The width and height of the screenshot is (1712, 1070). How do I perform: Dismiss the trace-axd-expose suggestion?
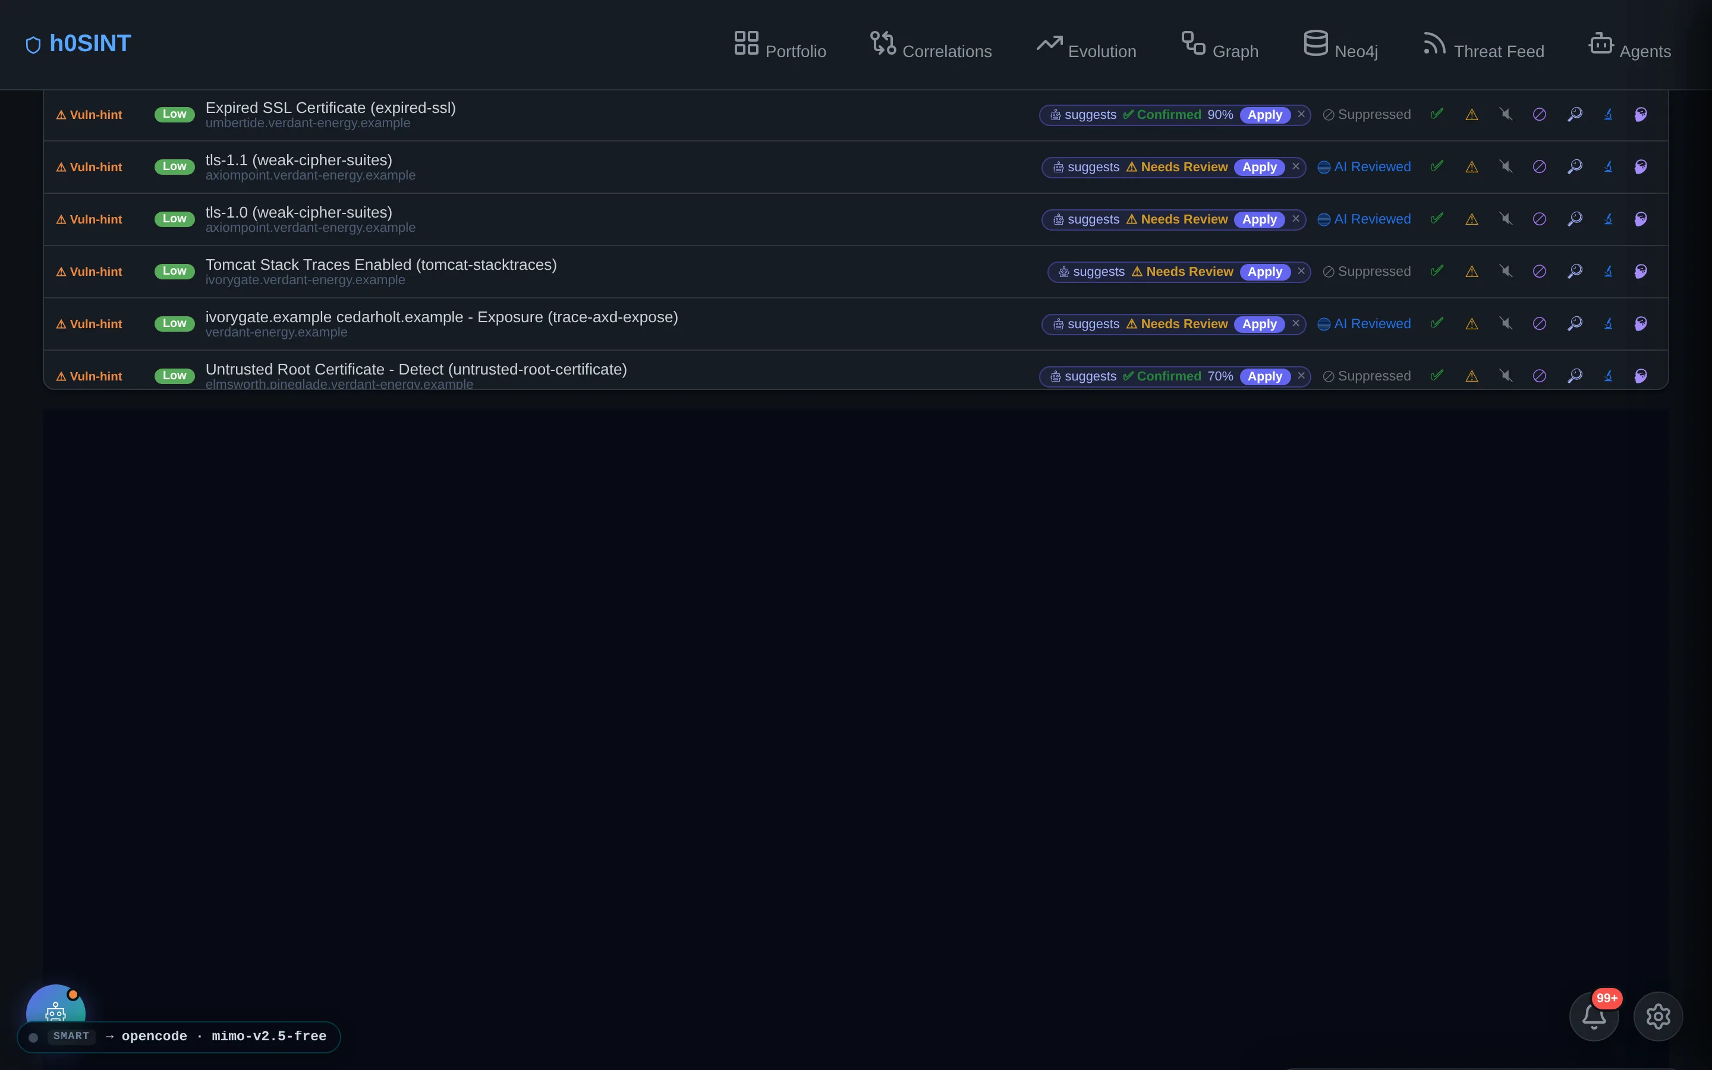[x=1295, y=323]
